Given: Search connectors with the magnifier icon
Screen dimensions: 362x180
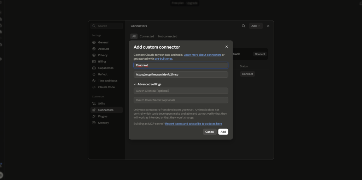Looking at the screenshot, I should pyautogui.click(x=243, y=26).
